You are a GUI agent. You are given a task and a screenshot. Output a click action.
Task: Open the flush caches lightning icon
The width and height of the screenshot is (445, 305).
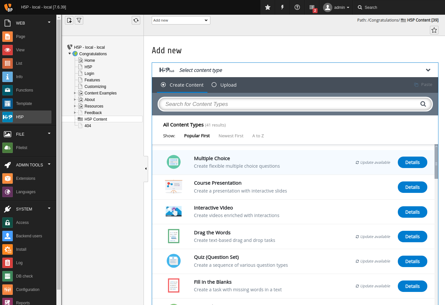[x=282, y=7]
